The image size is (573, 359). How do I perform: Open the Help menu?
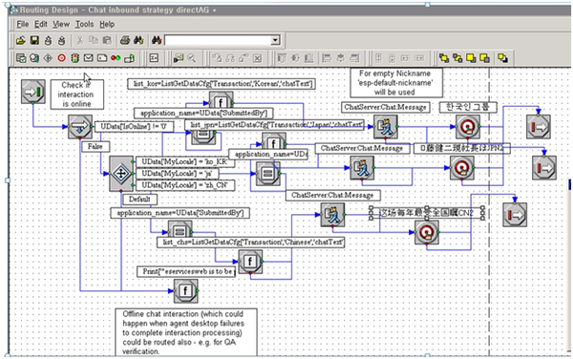107,24
